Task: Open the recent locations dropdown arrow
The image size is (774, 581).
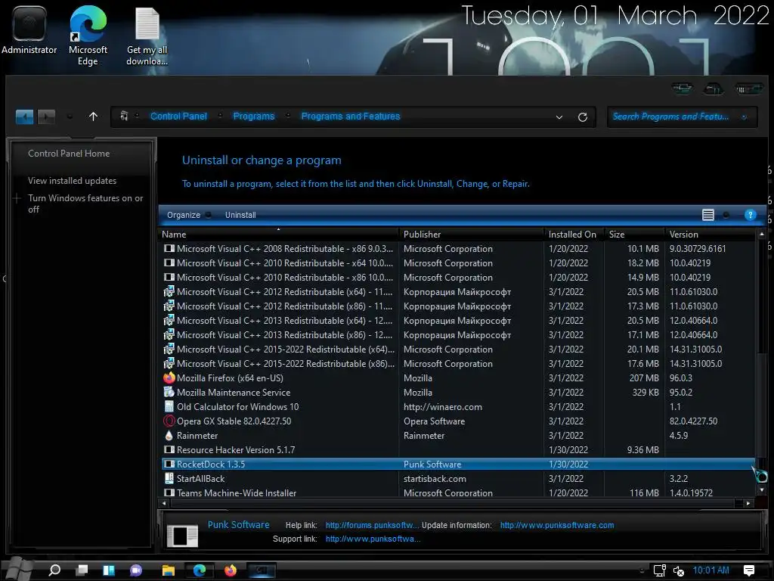Action: pyautogui.click(x=70, y=117)
